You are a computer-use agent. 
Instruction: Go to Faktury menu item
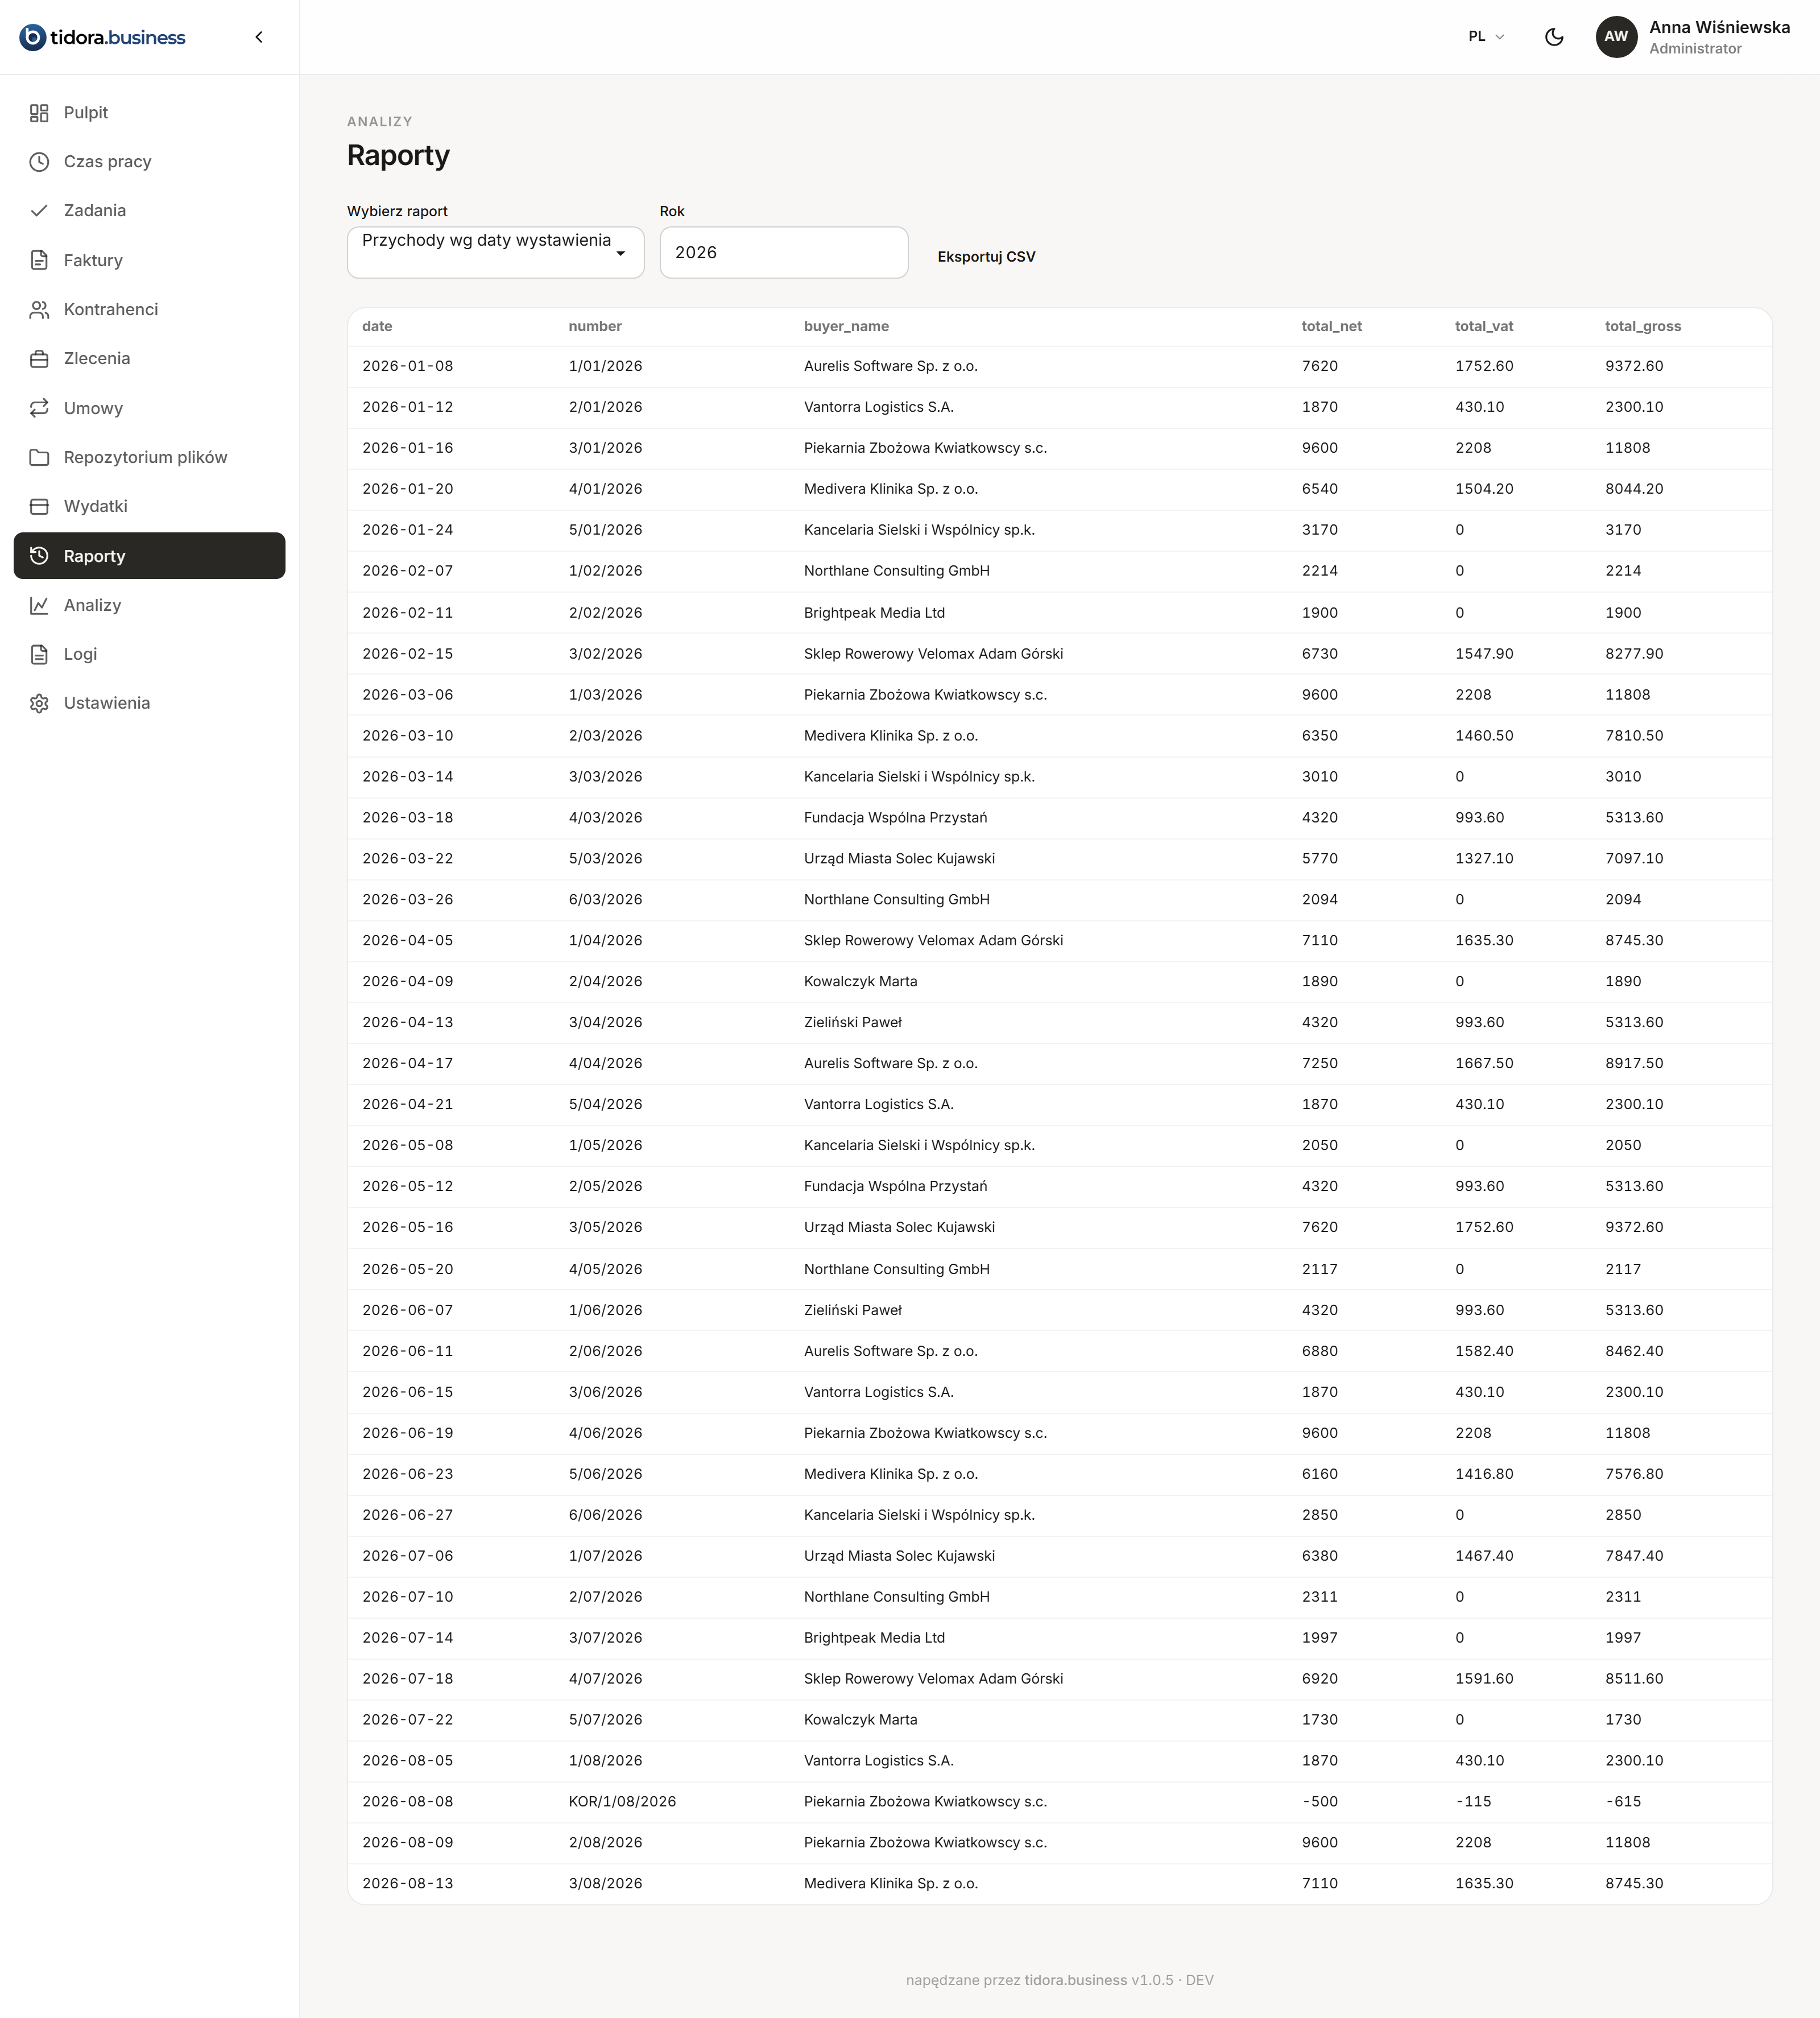(x=149, y=260)
